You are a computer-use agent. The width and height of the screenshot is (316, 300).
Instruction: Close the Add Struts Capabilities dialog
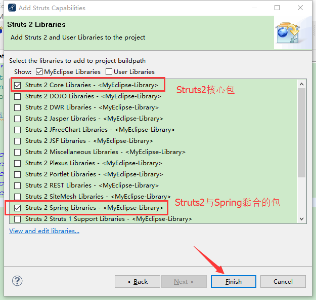[300, 8]
